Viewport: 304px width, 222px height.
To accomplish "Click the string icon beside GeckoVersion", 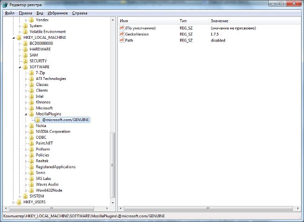I will coord(122,34).
